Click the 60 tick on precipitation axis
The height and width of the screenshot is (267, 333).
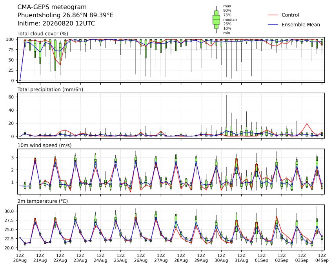pyautogui.click(x=11, y=97)
